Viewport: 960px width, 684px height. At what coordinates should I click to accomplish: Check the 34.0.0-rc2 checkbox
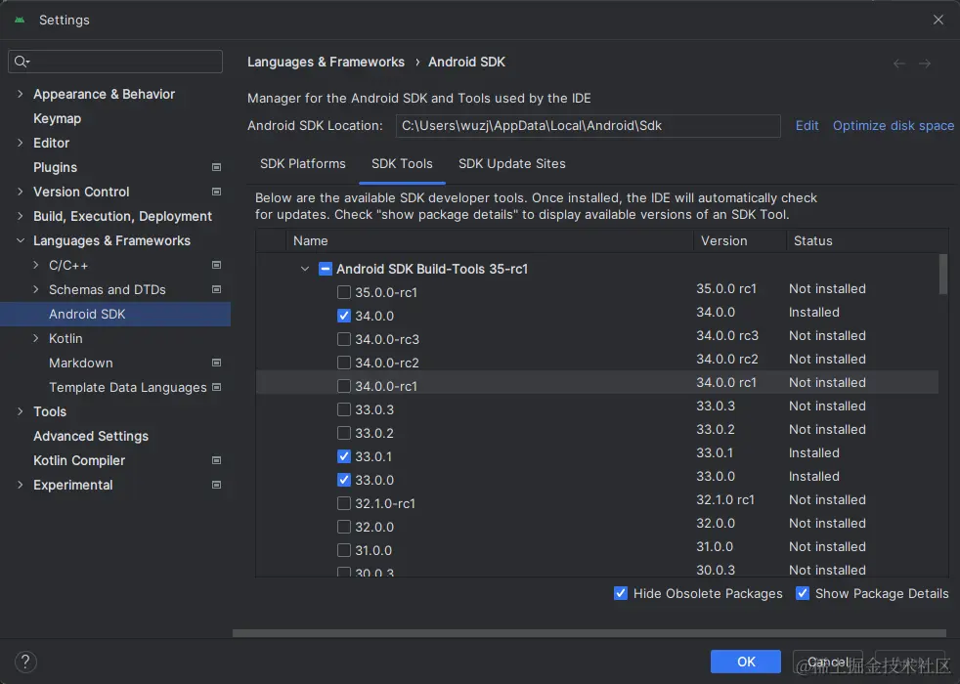coord(344,363)
